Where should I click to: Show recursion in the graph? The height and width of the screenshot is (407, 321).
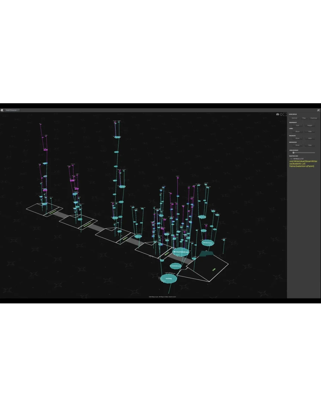(297, 138)
